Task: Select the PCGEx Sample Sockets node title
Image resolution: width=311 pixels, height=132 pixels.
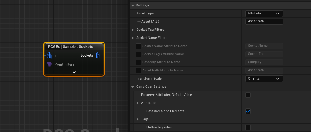Action: point(71,47)
